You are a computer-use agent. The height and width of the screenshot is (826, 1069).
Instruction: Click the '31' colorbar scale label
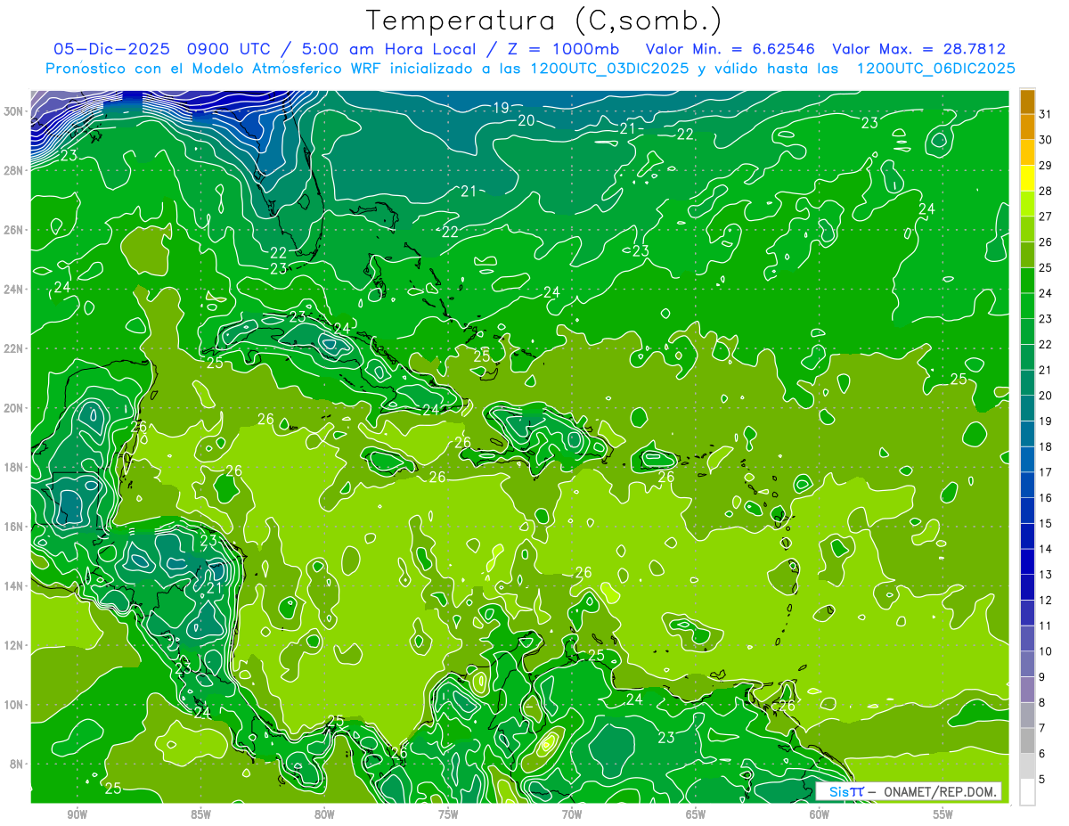(1045, 114)
